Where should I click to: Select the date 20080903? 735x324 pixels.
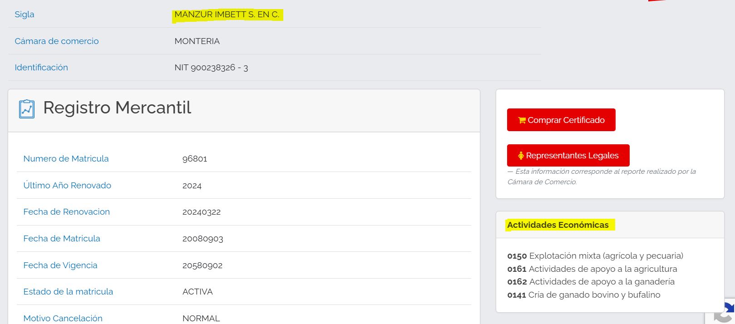click(203, 239)
